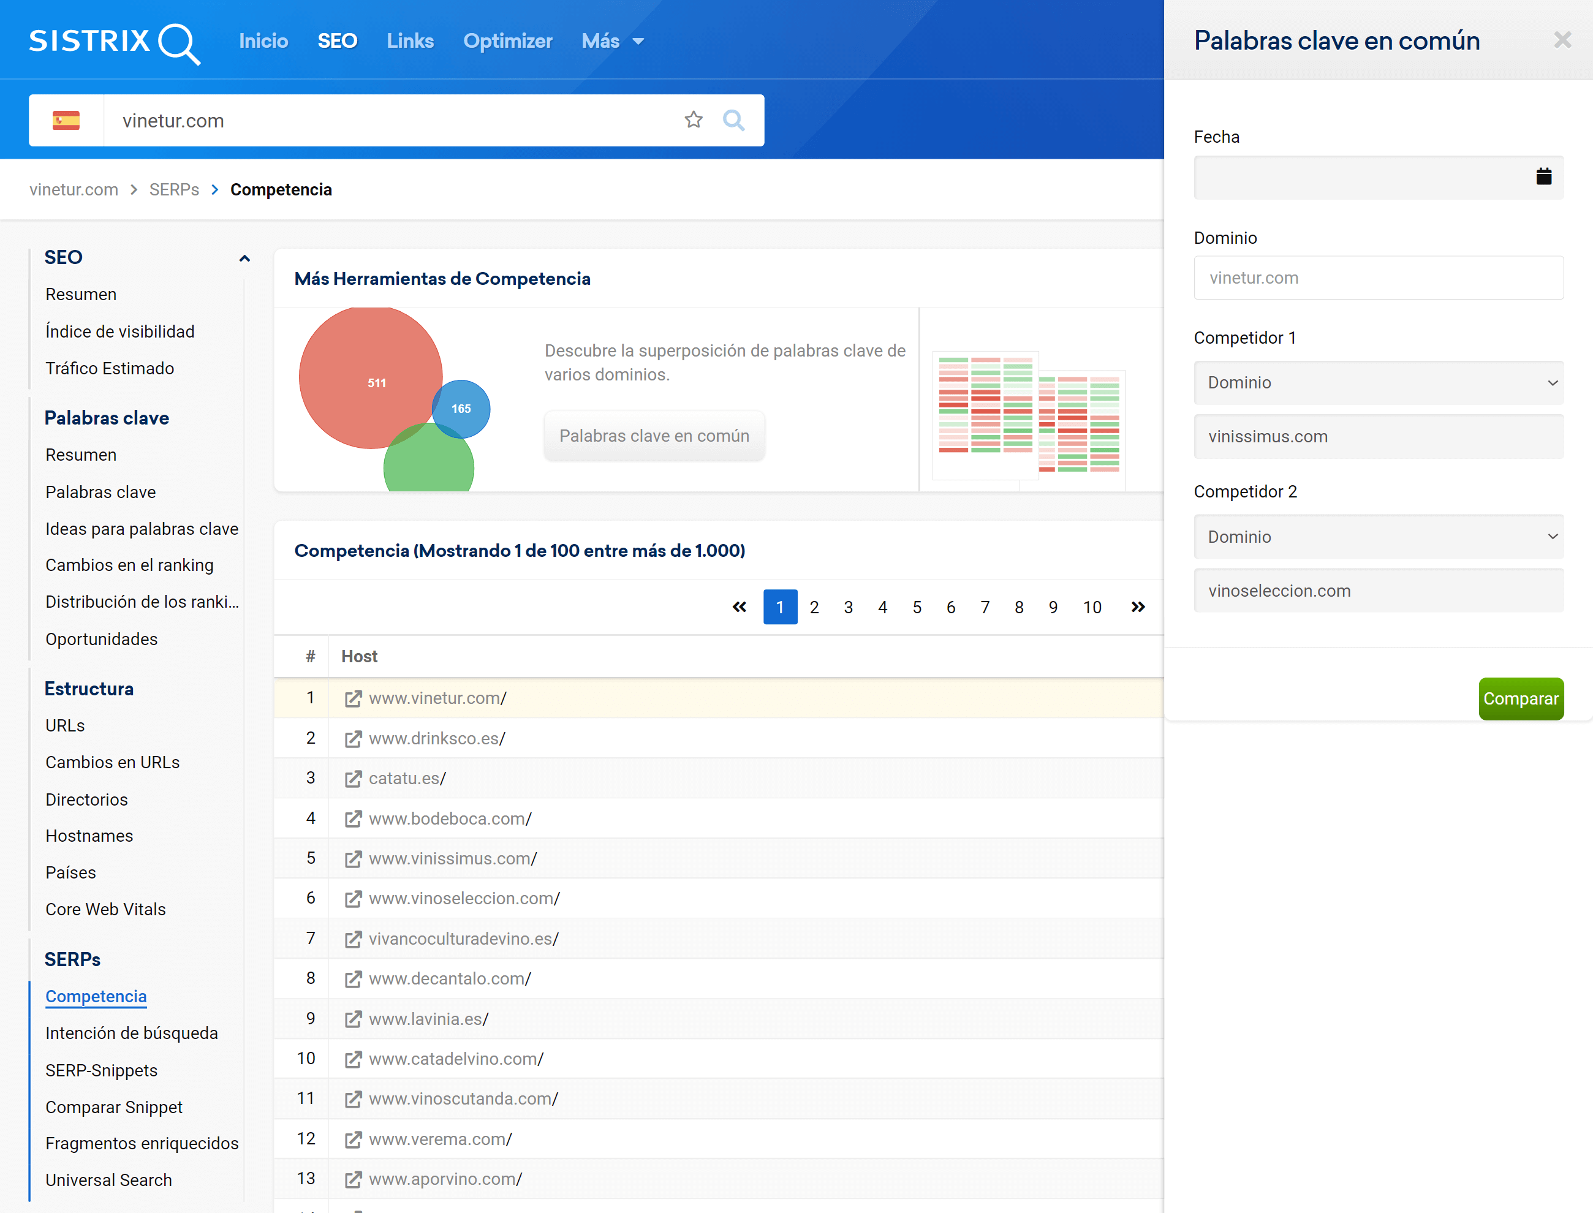Open external link icon for www.drinksco.es

point(352,739)
